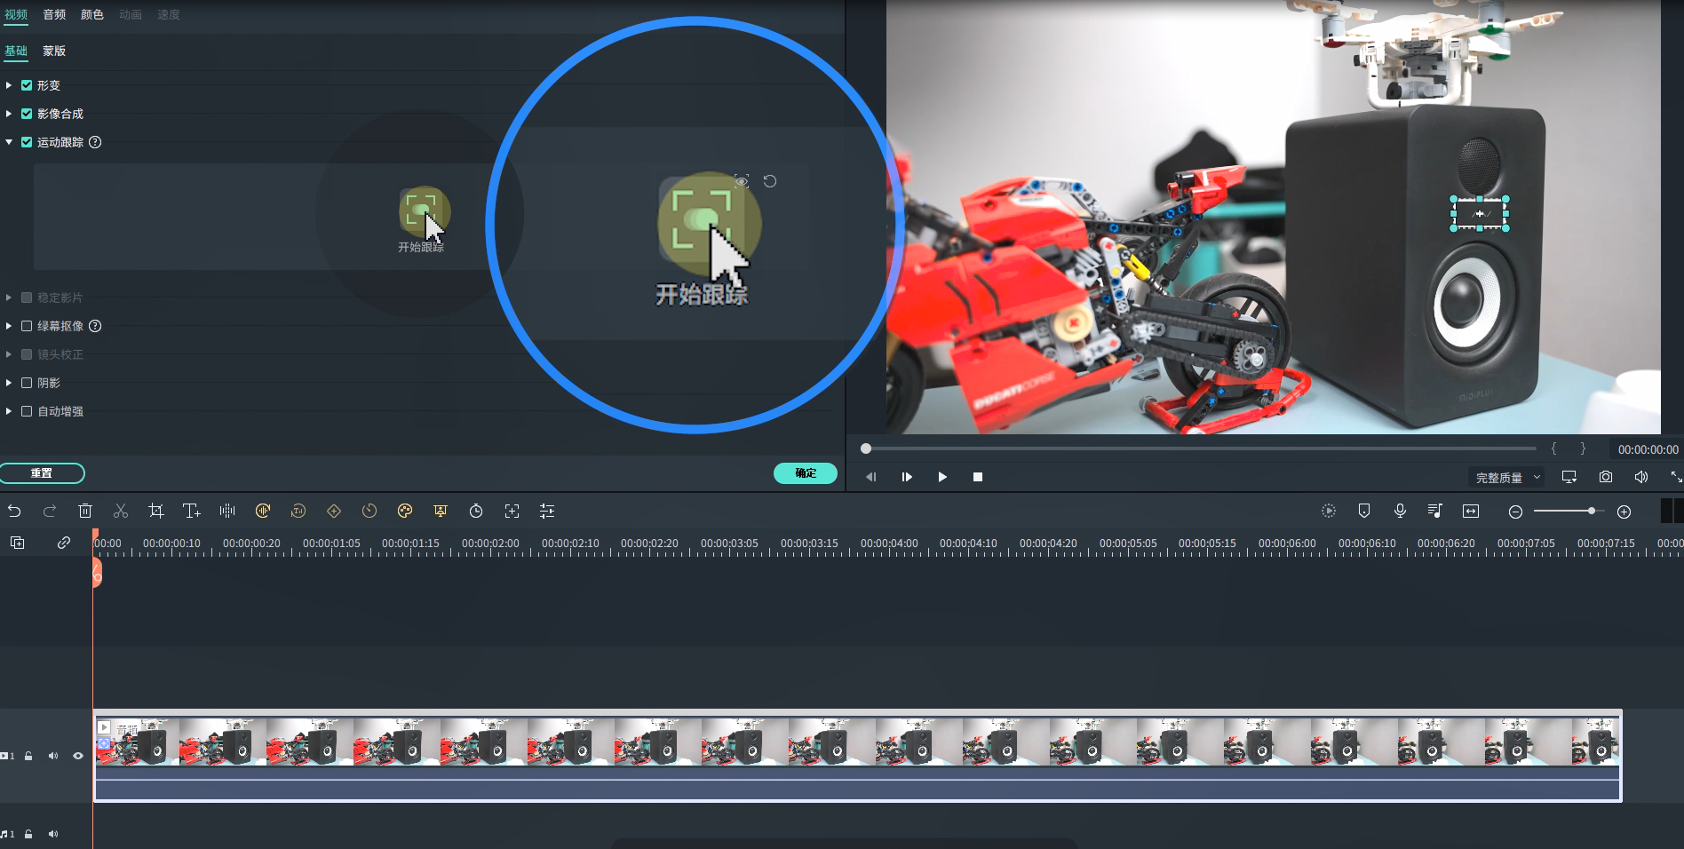Stop the preview playback

point(978,477)
